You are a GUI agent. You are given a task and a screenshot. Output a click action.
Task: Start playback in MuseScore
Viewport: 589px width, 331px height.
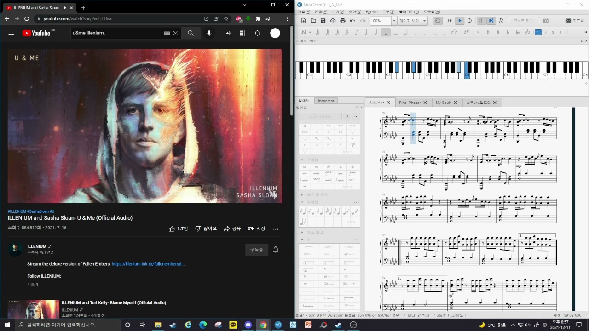click(460, 21)
